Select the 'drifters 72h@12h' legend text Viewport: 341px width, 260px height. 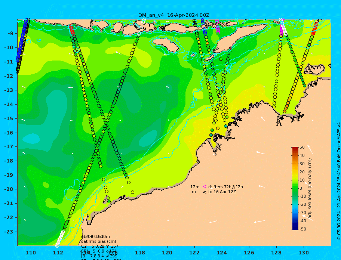click(225, 187)
